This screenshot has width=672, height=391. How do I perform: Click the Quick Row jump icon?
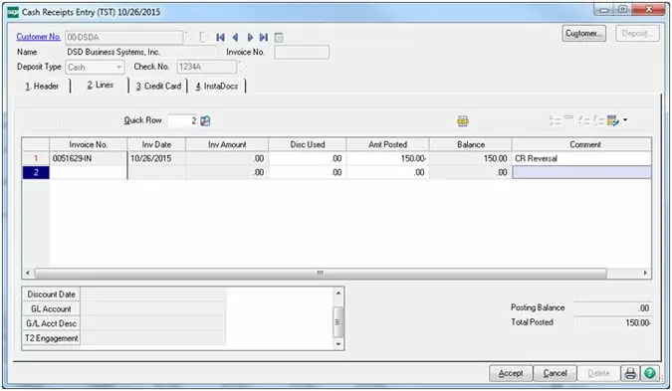click(205, 121)
